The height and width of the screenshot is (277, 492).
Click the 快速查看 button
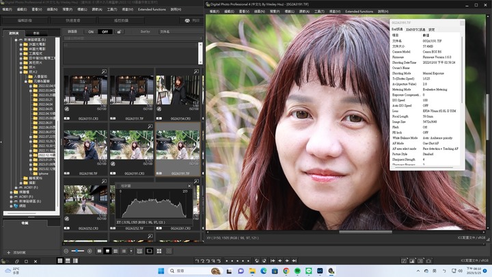73,21
